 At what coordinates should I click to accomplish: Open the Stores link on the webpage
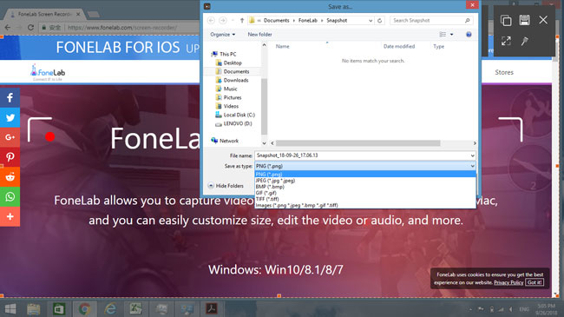tap(504, 72)
